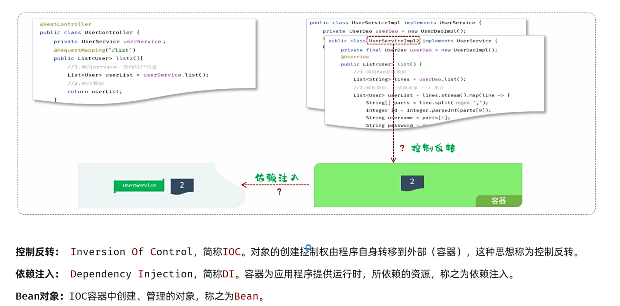Viewport: 620px width, 306px height.
Task: Click the red arrowhead pointing into the container
Action: 393,160
